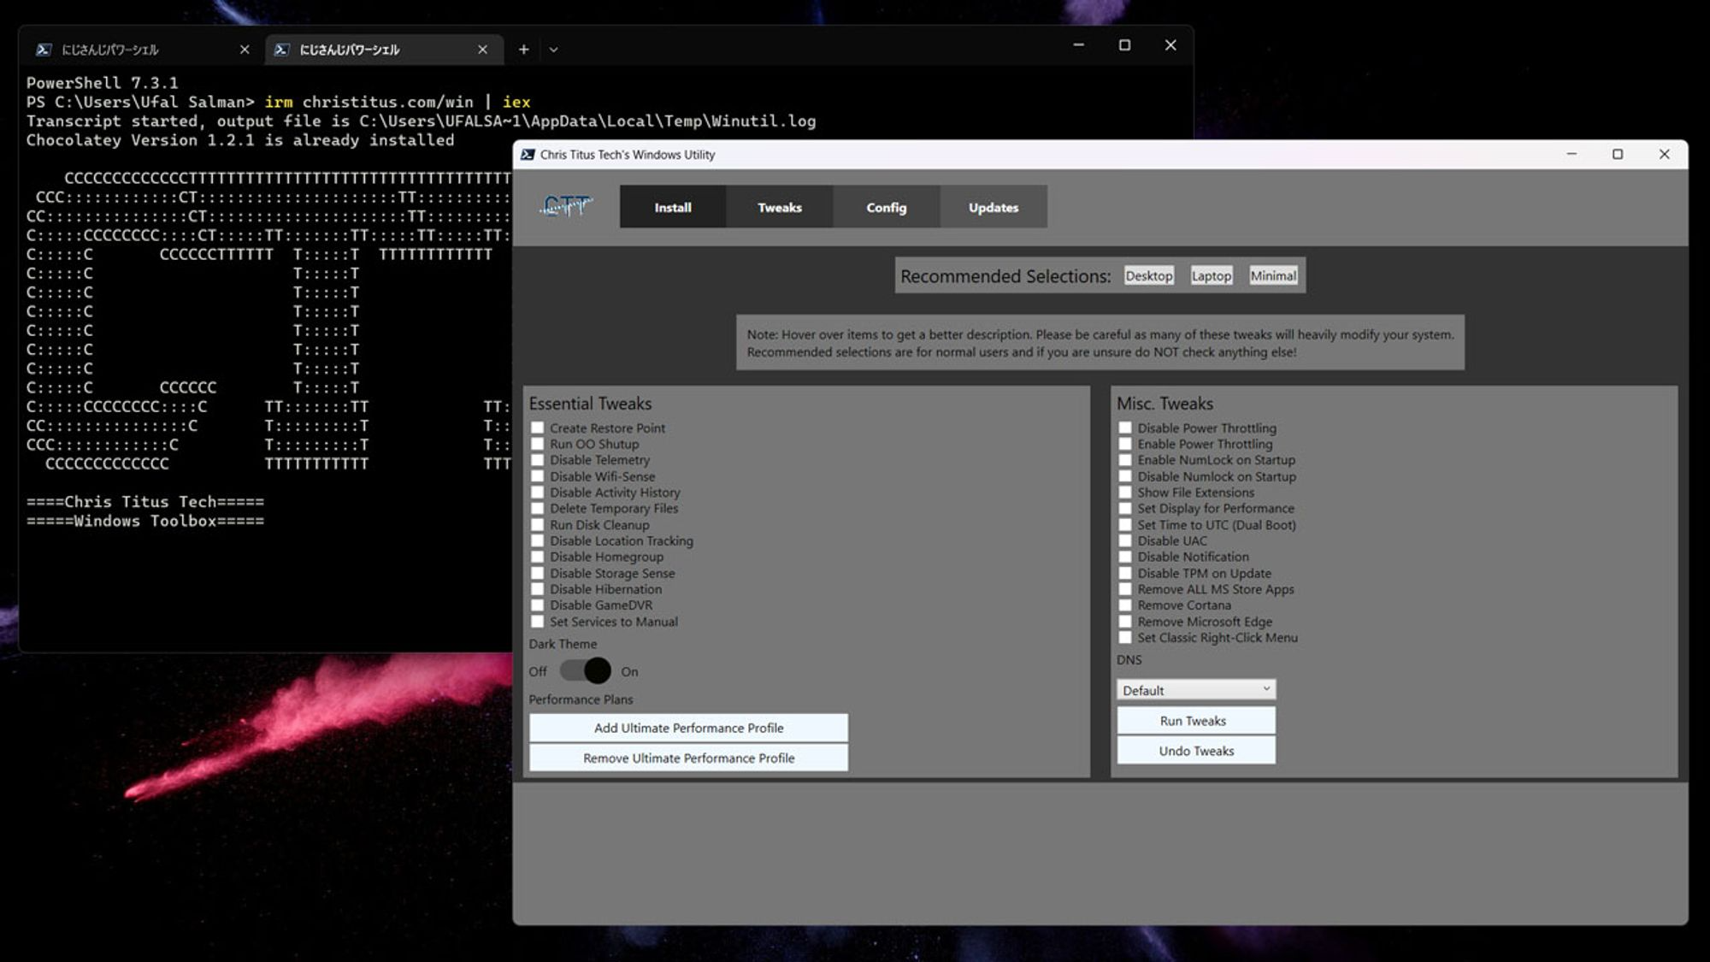The width and height of the screenshot is (1710, 962).
Task: Close Chris Titus Tech's Windows Utility
Action: pyautogui.click(x=1664, y=154)
